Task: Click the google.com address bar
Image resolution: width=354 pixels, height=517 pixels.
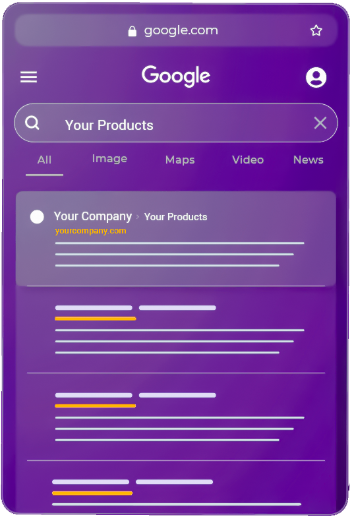Action: [175, 30]
